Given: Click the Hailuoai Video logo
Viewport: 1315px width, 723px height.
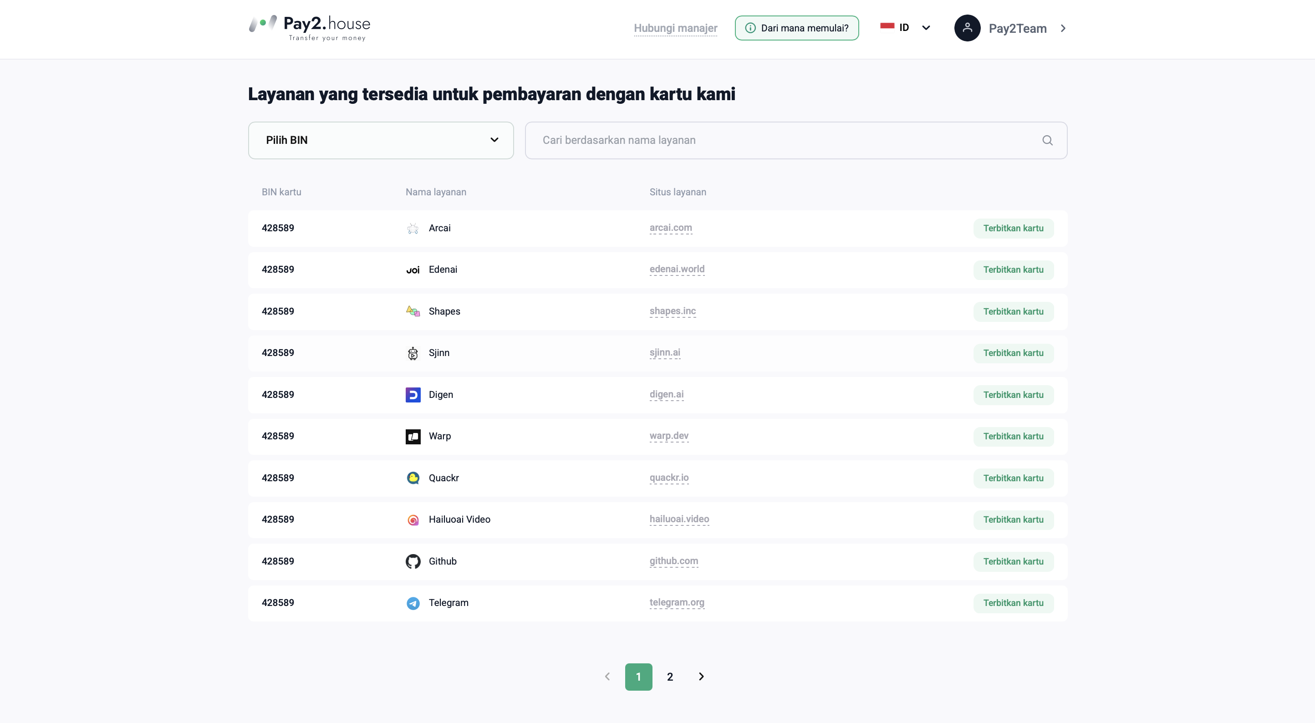Looking at the screenshot, I should coord(413,520).
